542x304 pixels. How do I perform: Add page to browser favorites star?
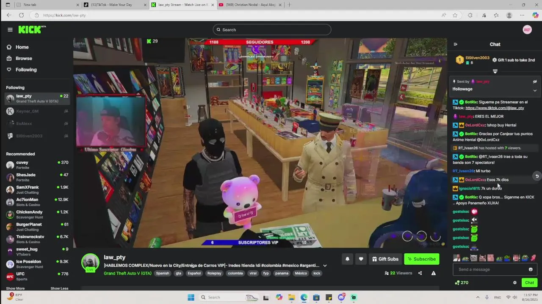point(455,15)
